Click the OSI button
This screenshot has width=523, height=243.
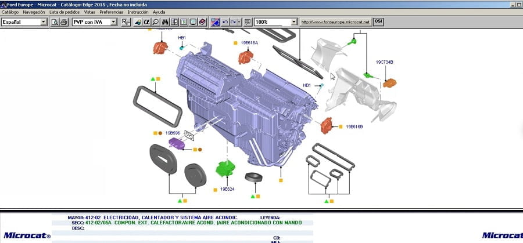[378, 21]
